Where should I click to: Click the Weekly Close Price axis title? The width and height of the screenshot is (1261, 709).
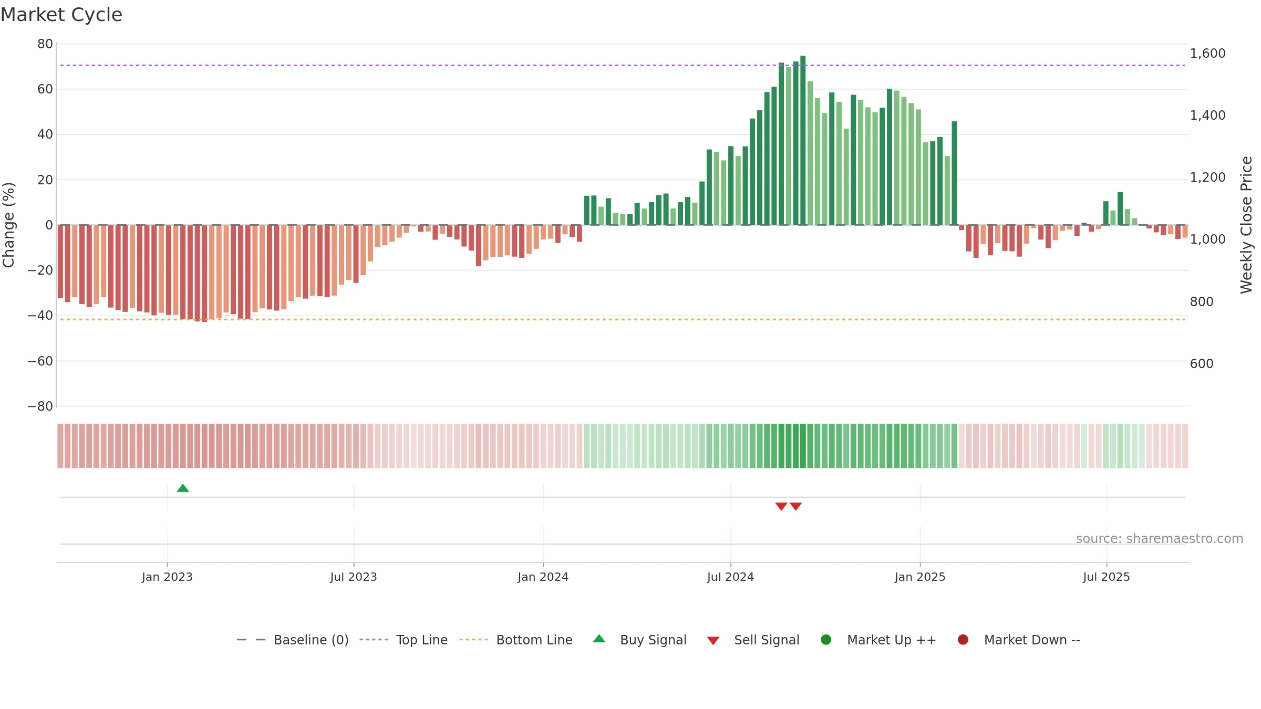(1246, 225)
